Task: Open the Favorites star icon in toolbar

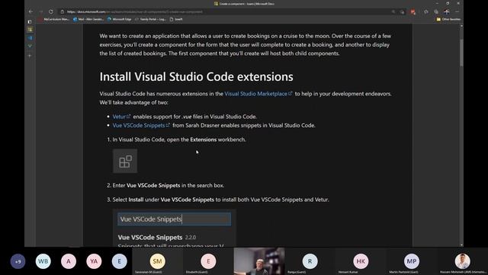Action: pyautogui.click(x=425, y=12)
